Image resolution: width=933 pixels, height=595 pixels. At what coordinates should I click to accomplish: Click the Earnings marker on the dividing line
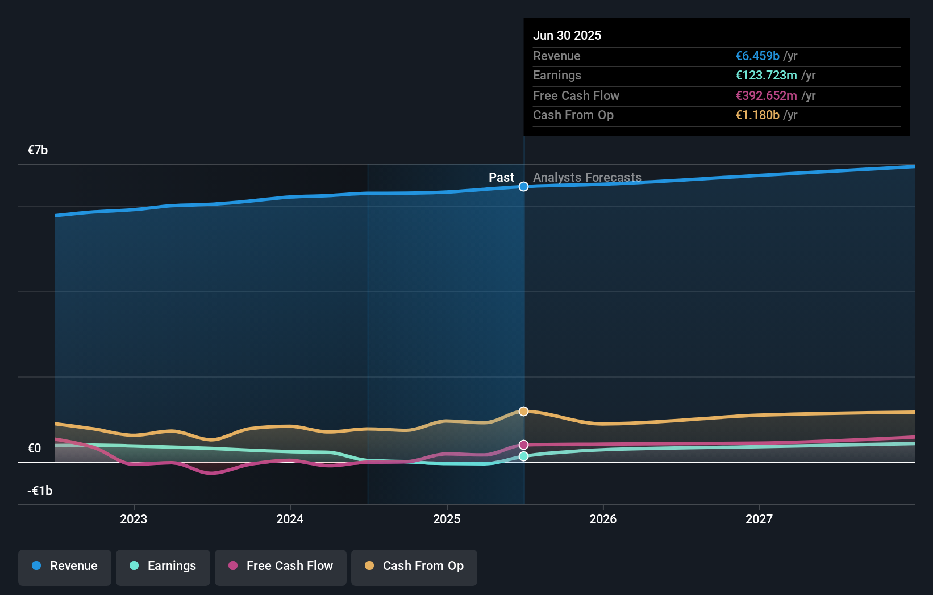[523, 456]
